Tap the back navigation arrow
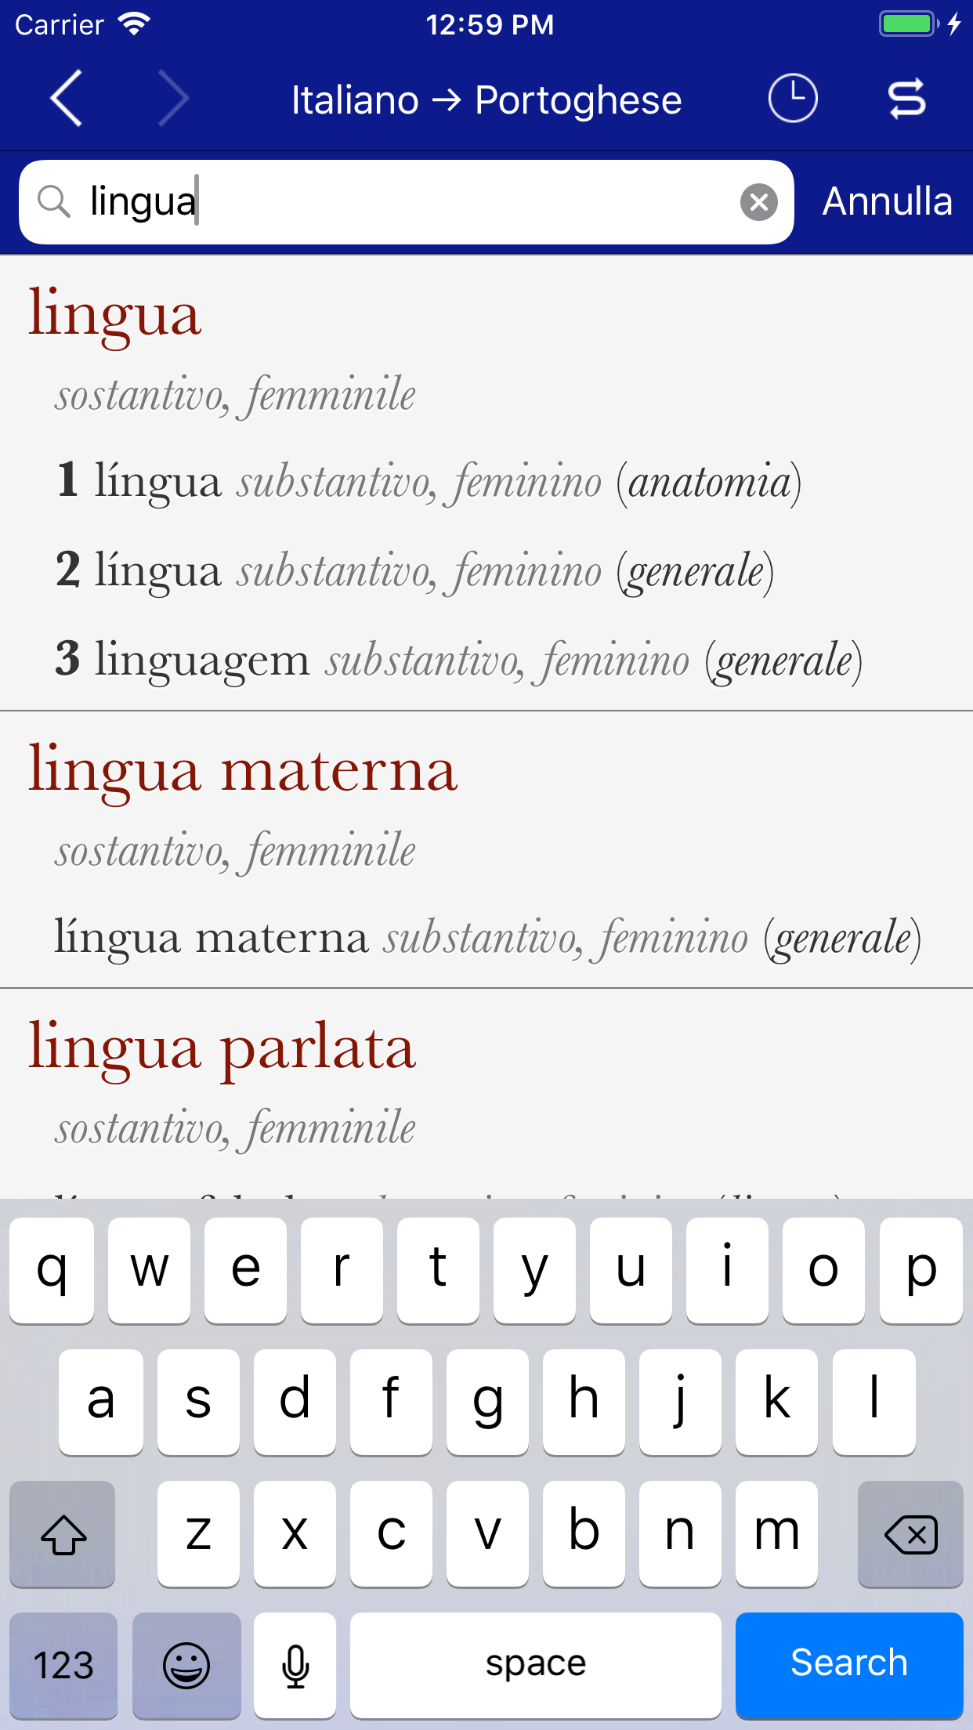Viewport: 973px width, 1730px height. pos(67,99)
